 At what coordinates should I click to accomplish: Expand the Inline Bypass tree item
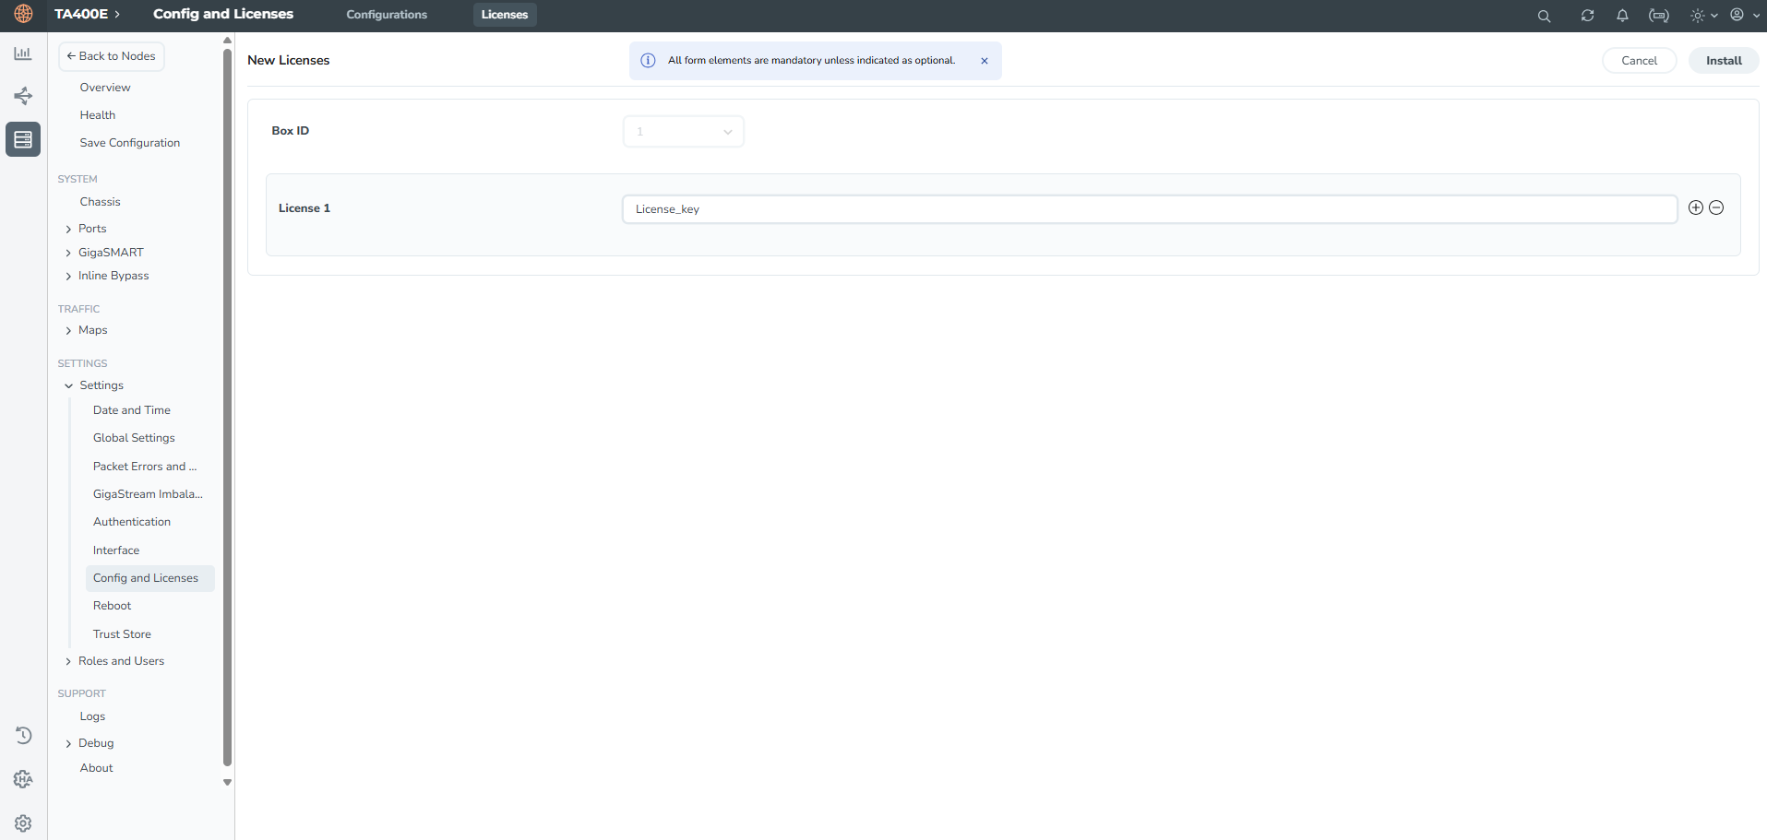tap(68, 276)
